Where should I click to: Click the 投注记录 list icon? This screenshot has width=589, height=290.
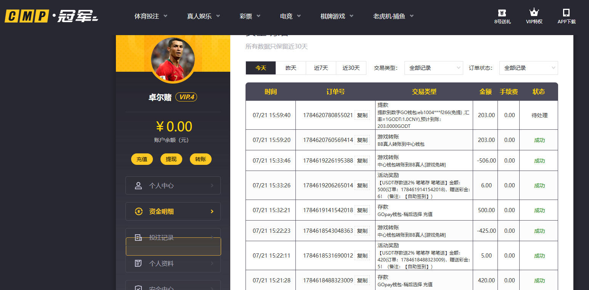click(138, 237)
